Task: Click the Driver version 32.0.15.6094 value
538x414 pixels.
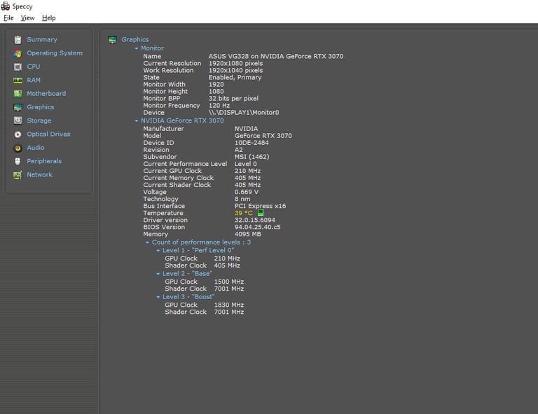Action: tap(254, 220)
